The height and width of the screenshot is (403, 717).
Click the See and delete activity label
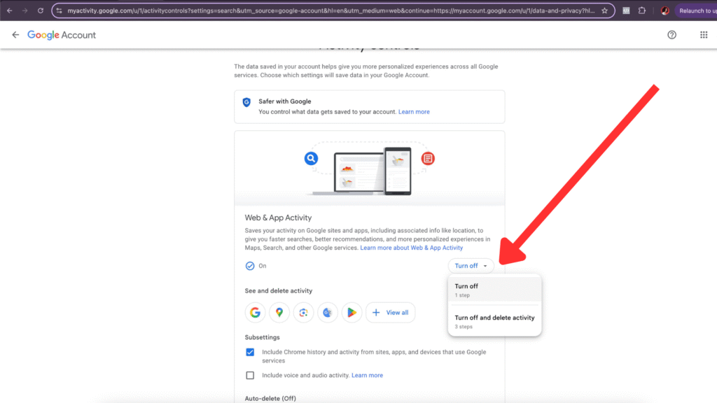tap(279, 291)
